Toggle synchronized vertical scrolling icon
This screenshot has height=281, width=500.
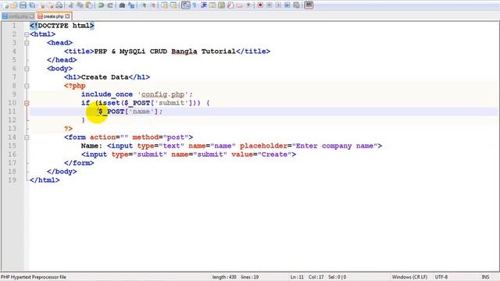click(x=164, y=5)
